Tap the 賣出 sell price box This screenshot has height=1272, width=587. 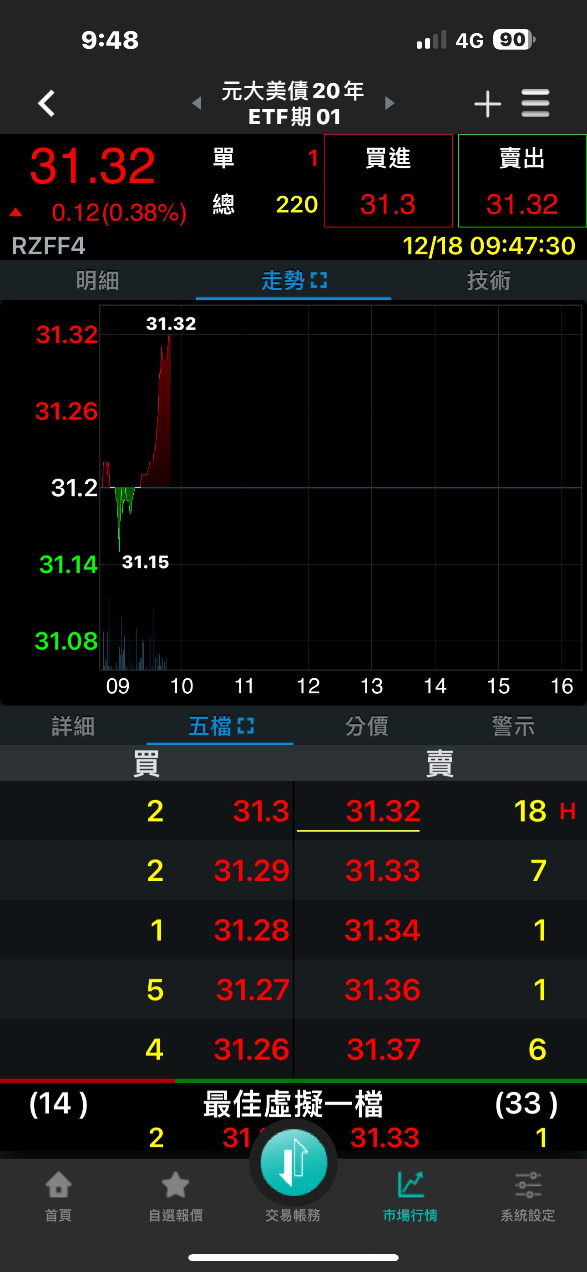point(522,181)
